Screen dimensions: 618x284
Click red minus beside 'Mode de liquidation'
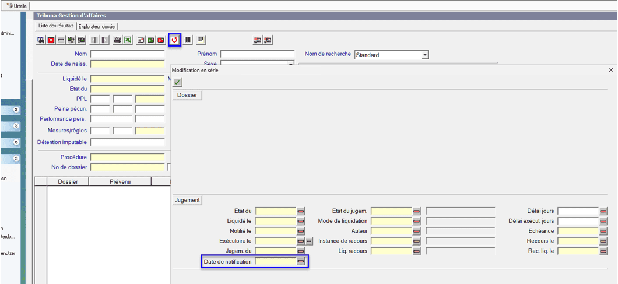(x=417, y=221)
